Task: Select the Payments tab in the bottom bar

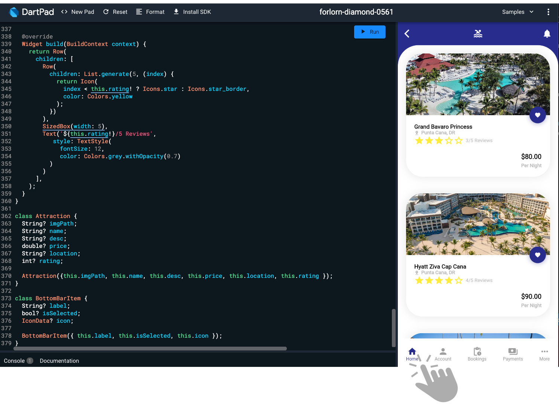Action: tap(513, 354)
